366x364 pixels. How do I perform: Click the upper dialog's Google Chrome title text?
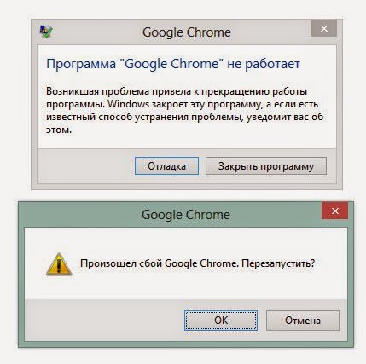187,32
